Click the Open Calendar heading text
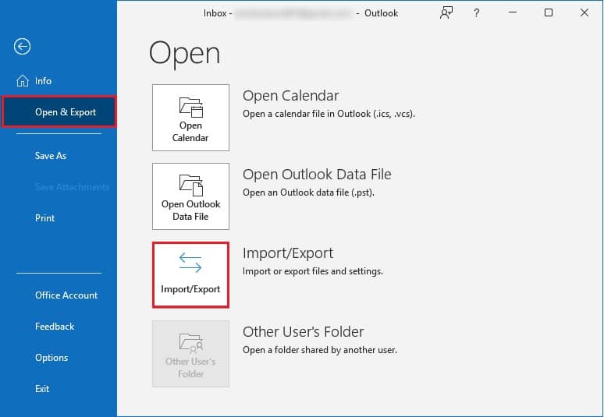Viewport: 604px width, 417px height. click(x=291, y=96)
